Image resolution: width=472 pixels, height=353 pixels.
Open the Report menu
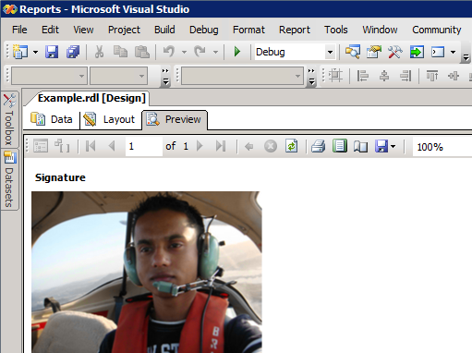(x=295, y=30)
